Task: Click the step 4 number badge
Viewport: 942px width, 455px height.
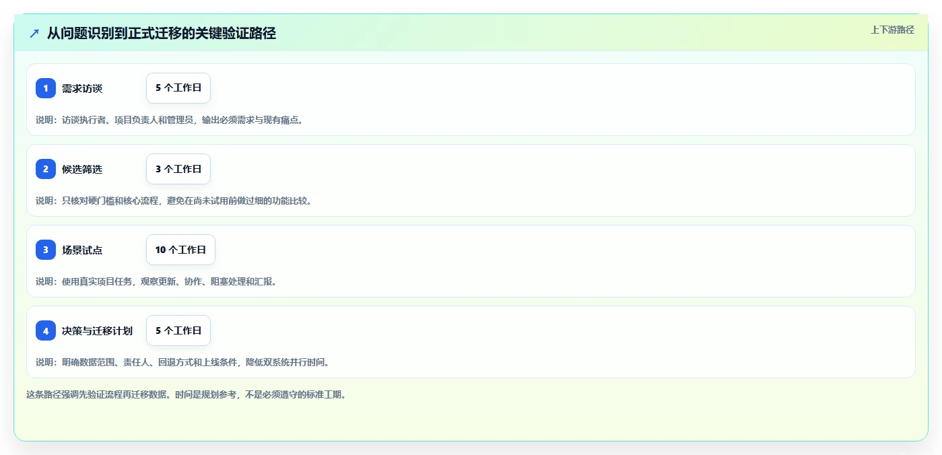Action: (46, 330)
